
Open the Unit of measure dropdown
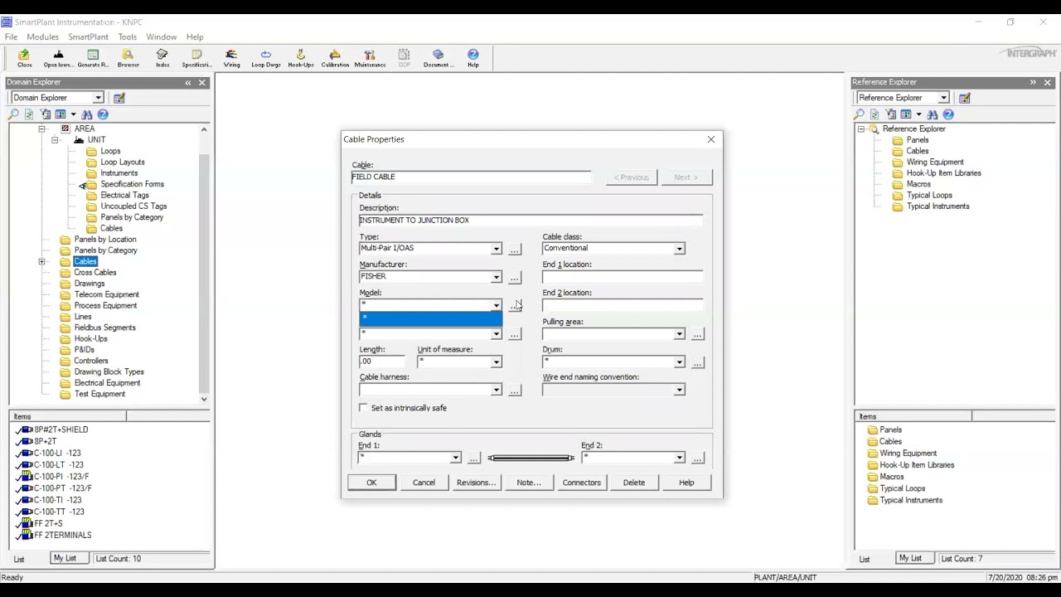pyautogui.click(x=496, y=362)
